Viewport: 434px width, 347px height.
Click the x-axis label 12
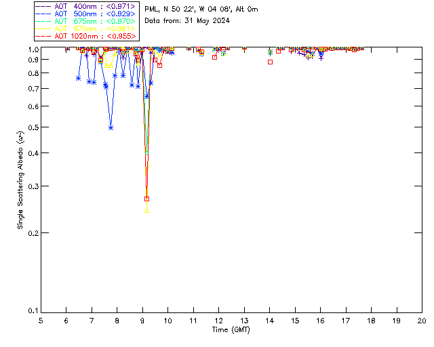click(x=218, y=321)
